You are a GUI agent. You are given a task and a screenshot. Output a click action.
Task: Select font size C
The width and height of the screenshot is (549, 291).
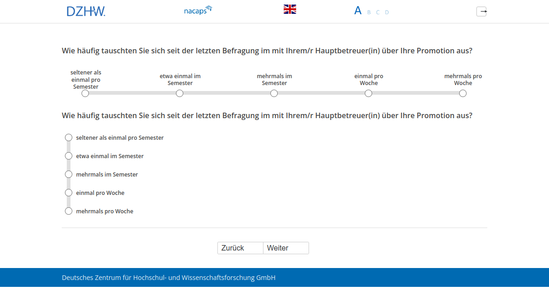click(x=378, y=12)
